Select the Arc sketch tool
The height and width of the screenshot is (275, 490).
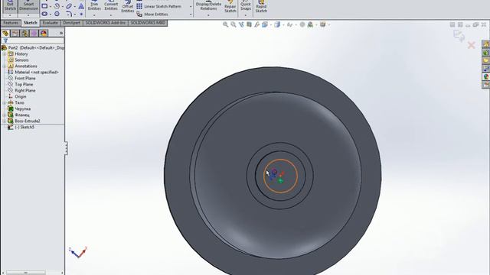[57, 6]
